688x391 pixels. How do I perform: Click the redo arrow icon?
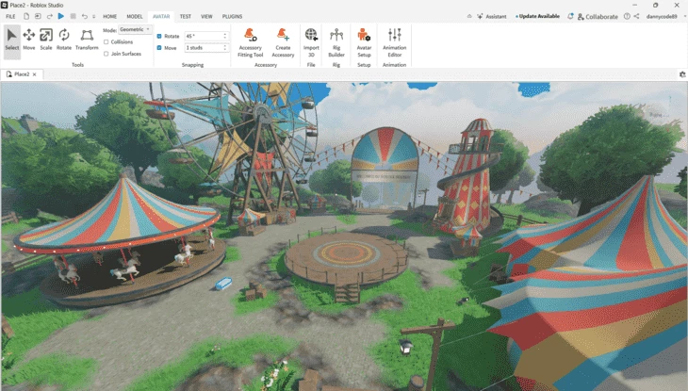(49, 16)
